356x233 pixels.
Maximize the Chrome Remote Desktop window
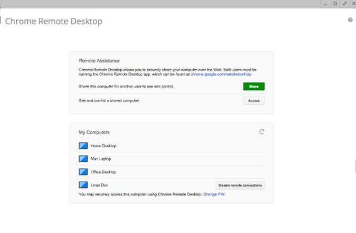tap(335, 4)
